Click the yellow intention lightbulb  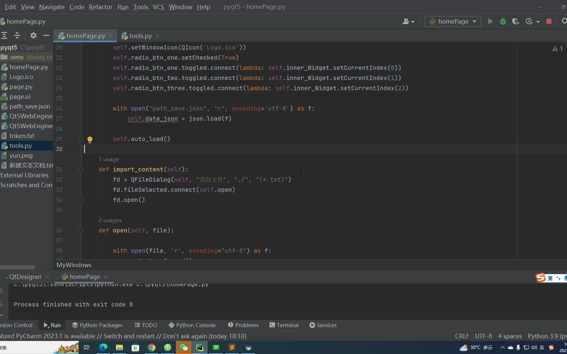pos(90,139)
